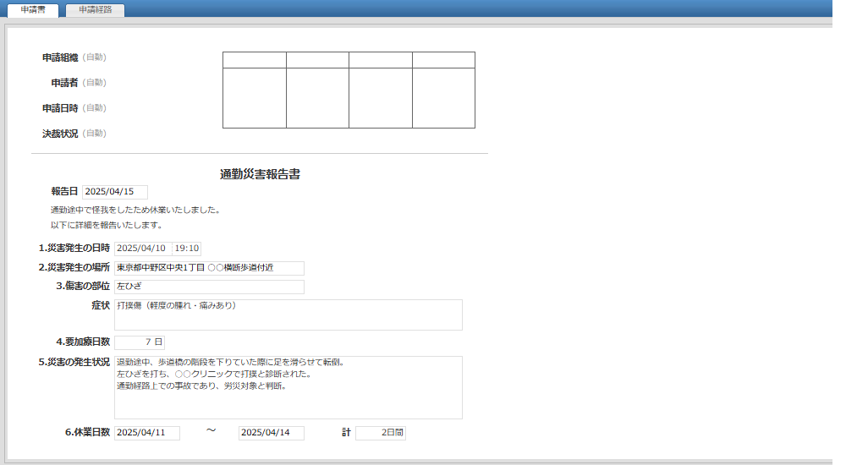
Task: Click the 決裁状況 label
Action: point(60,134)
